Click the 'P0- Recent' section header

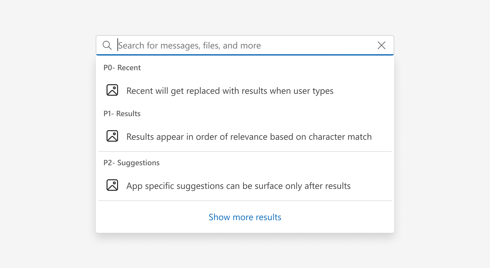[x=122, y=68]
